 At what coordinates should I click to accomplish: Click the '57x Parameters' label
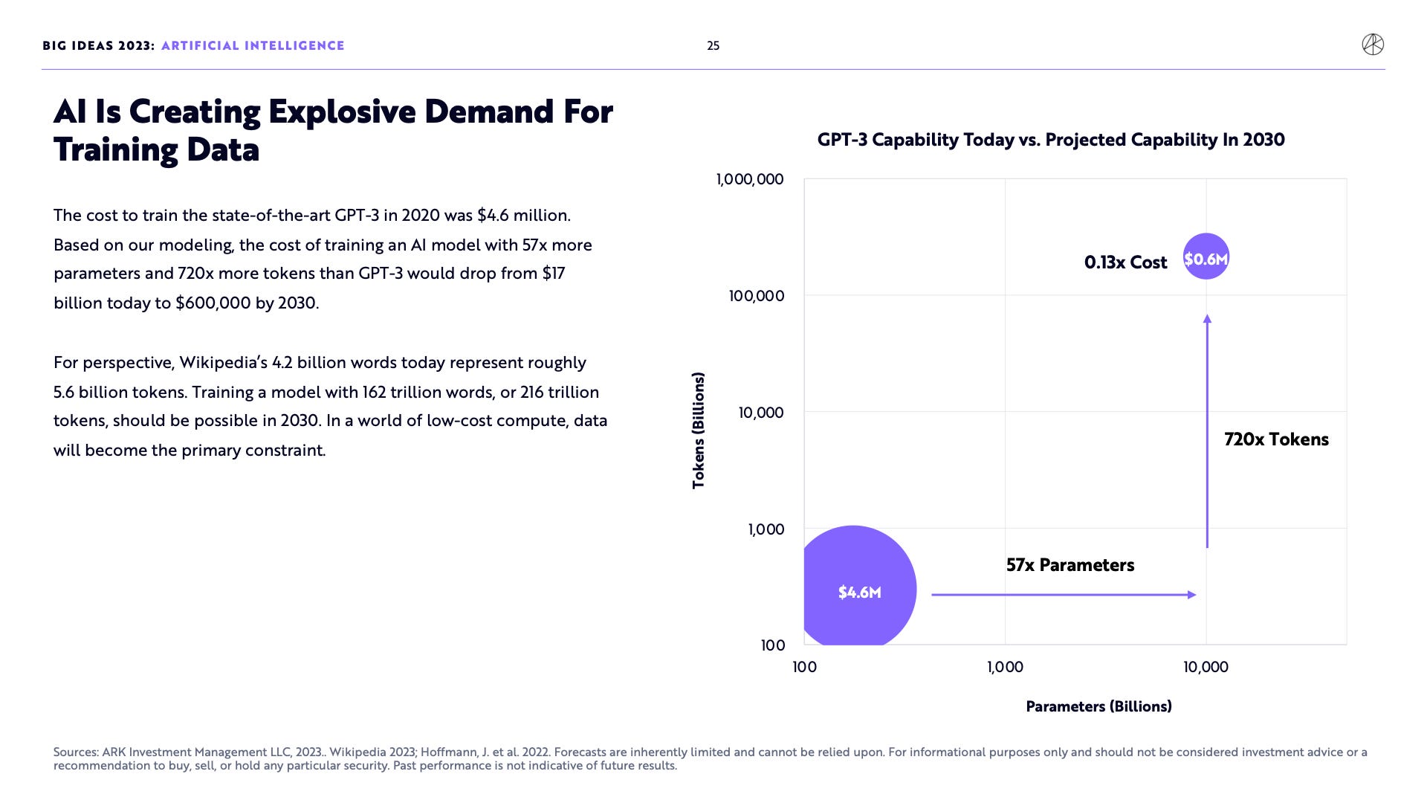(1070, 565)
